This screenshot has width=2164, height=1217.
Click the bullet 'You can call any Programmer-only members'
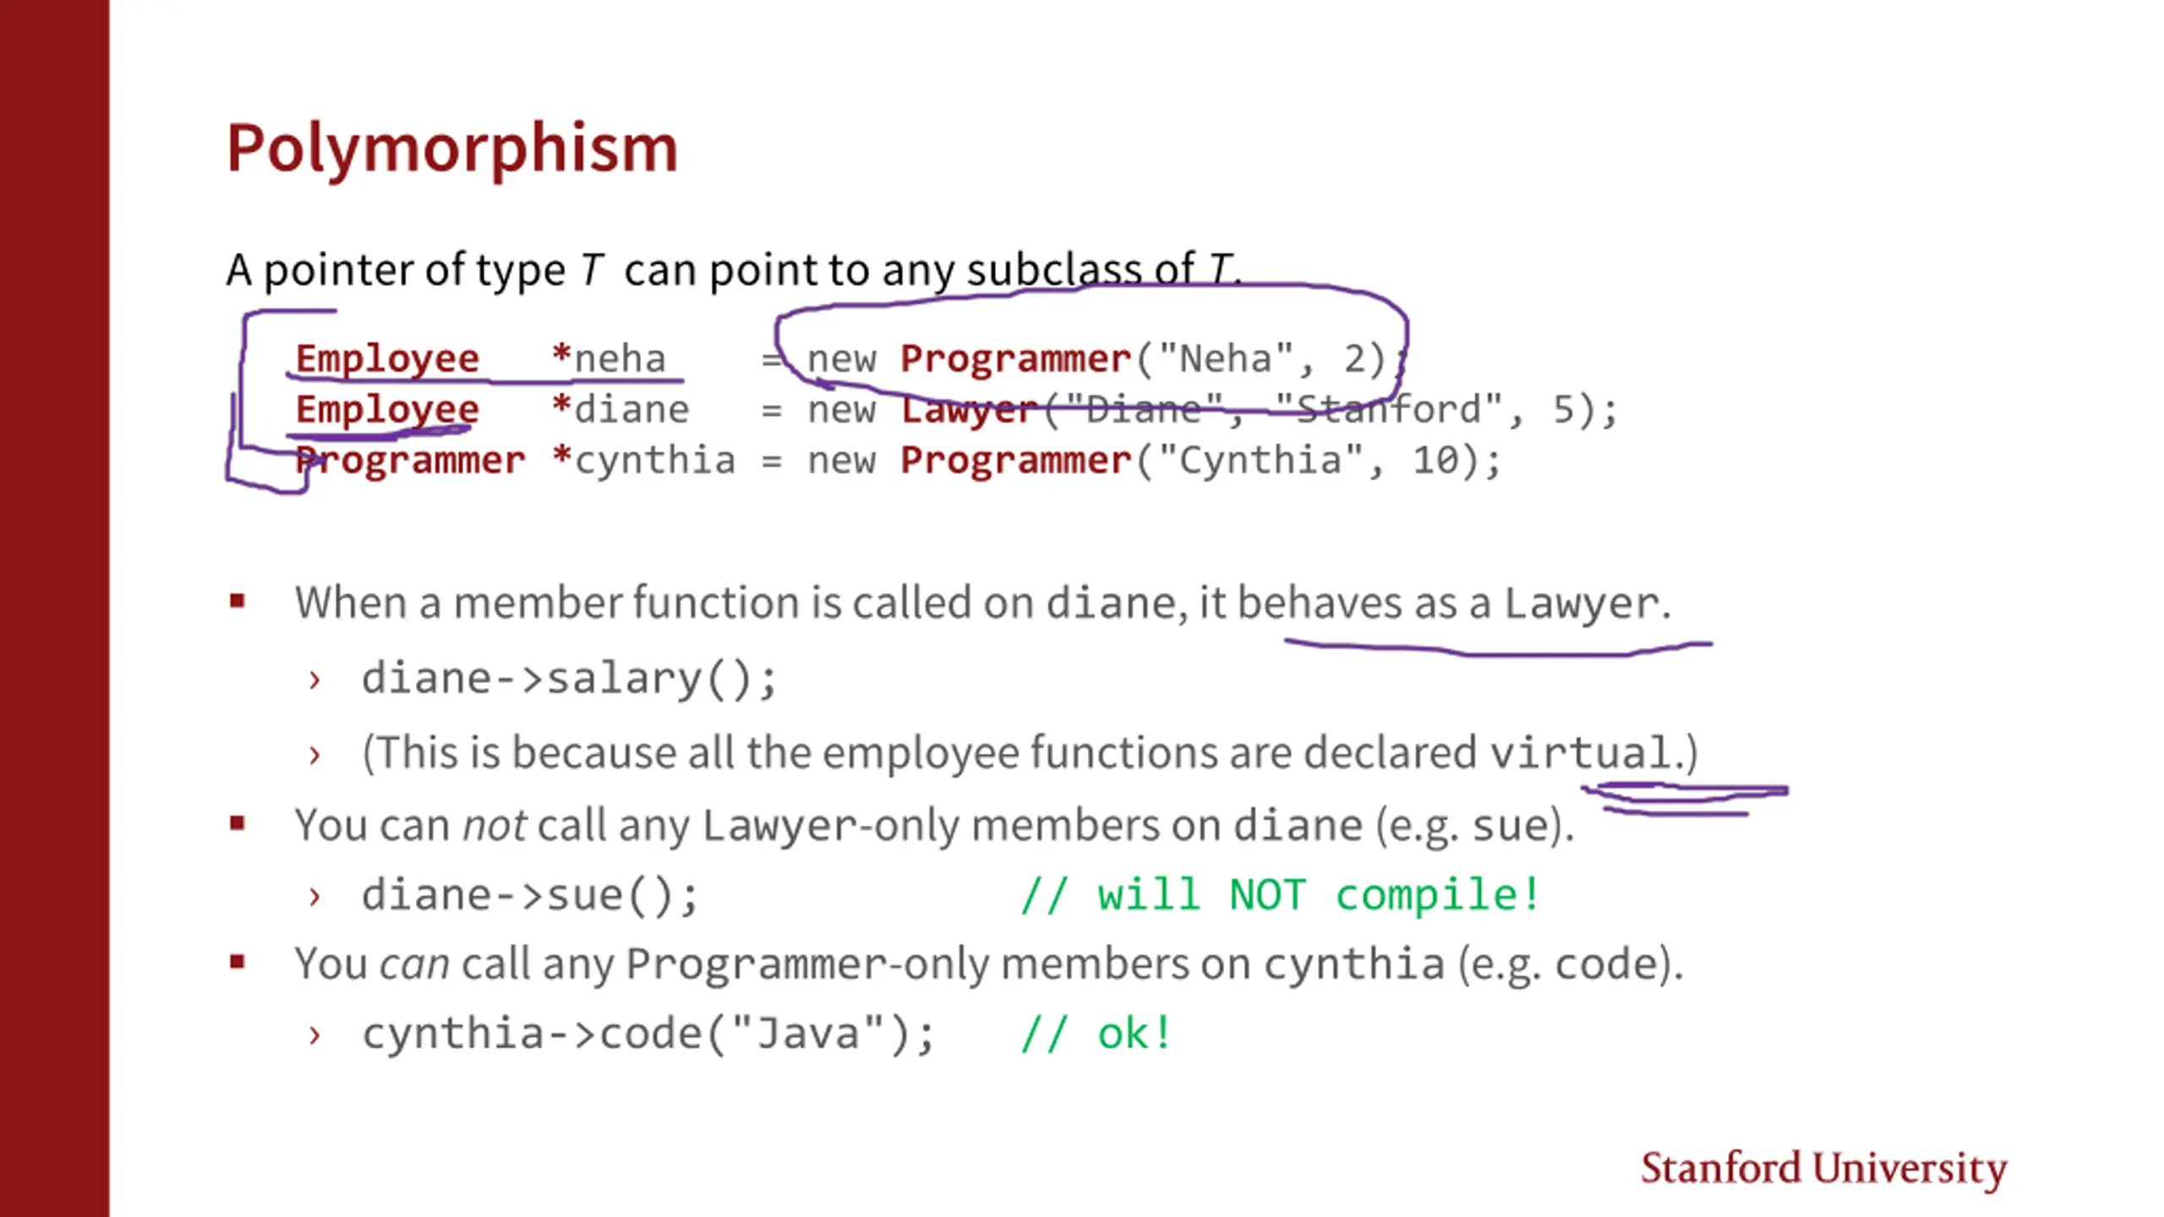click(x=988, y=964)
